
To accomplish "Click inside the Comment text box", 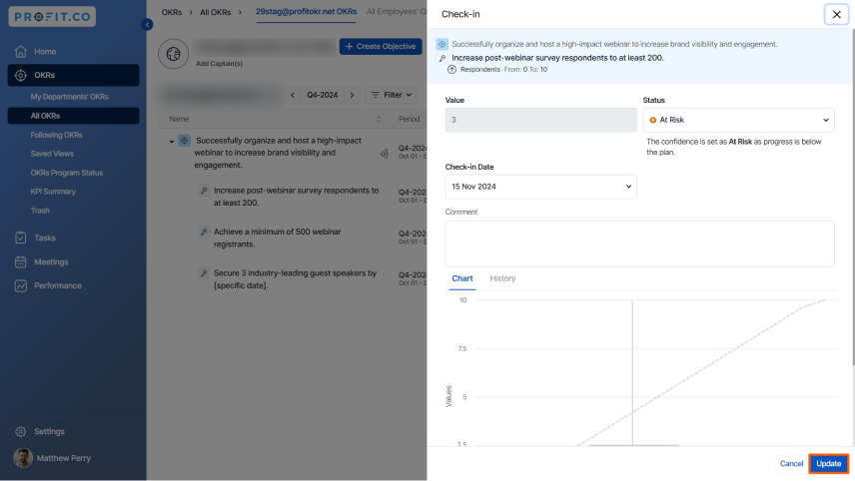I will tap(639, 243).
